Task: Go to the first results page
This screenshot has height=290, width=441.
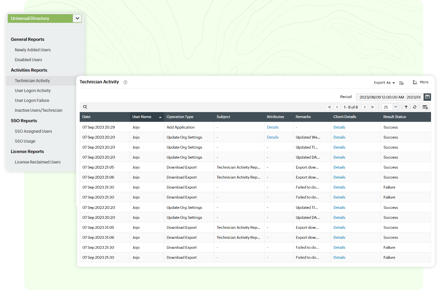Action: click(329, 107)
